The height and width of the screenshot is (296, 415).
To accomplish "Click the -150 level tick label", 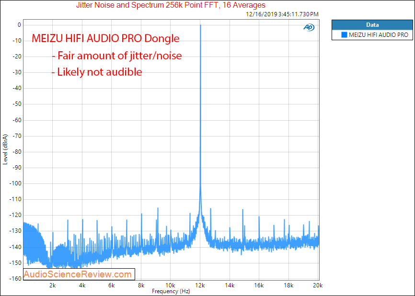I will coord(16,263).
